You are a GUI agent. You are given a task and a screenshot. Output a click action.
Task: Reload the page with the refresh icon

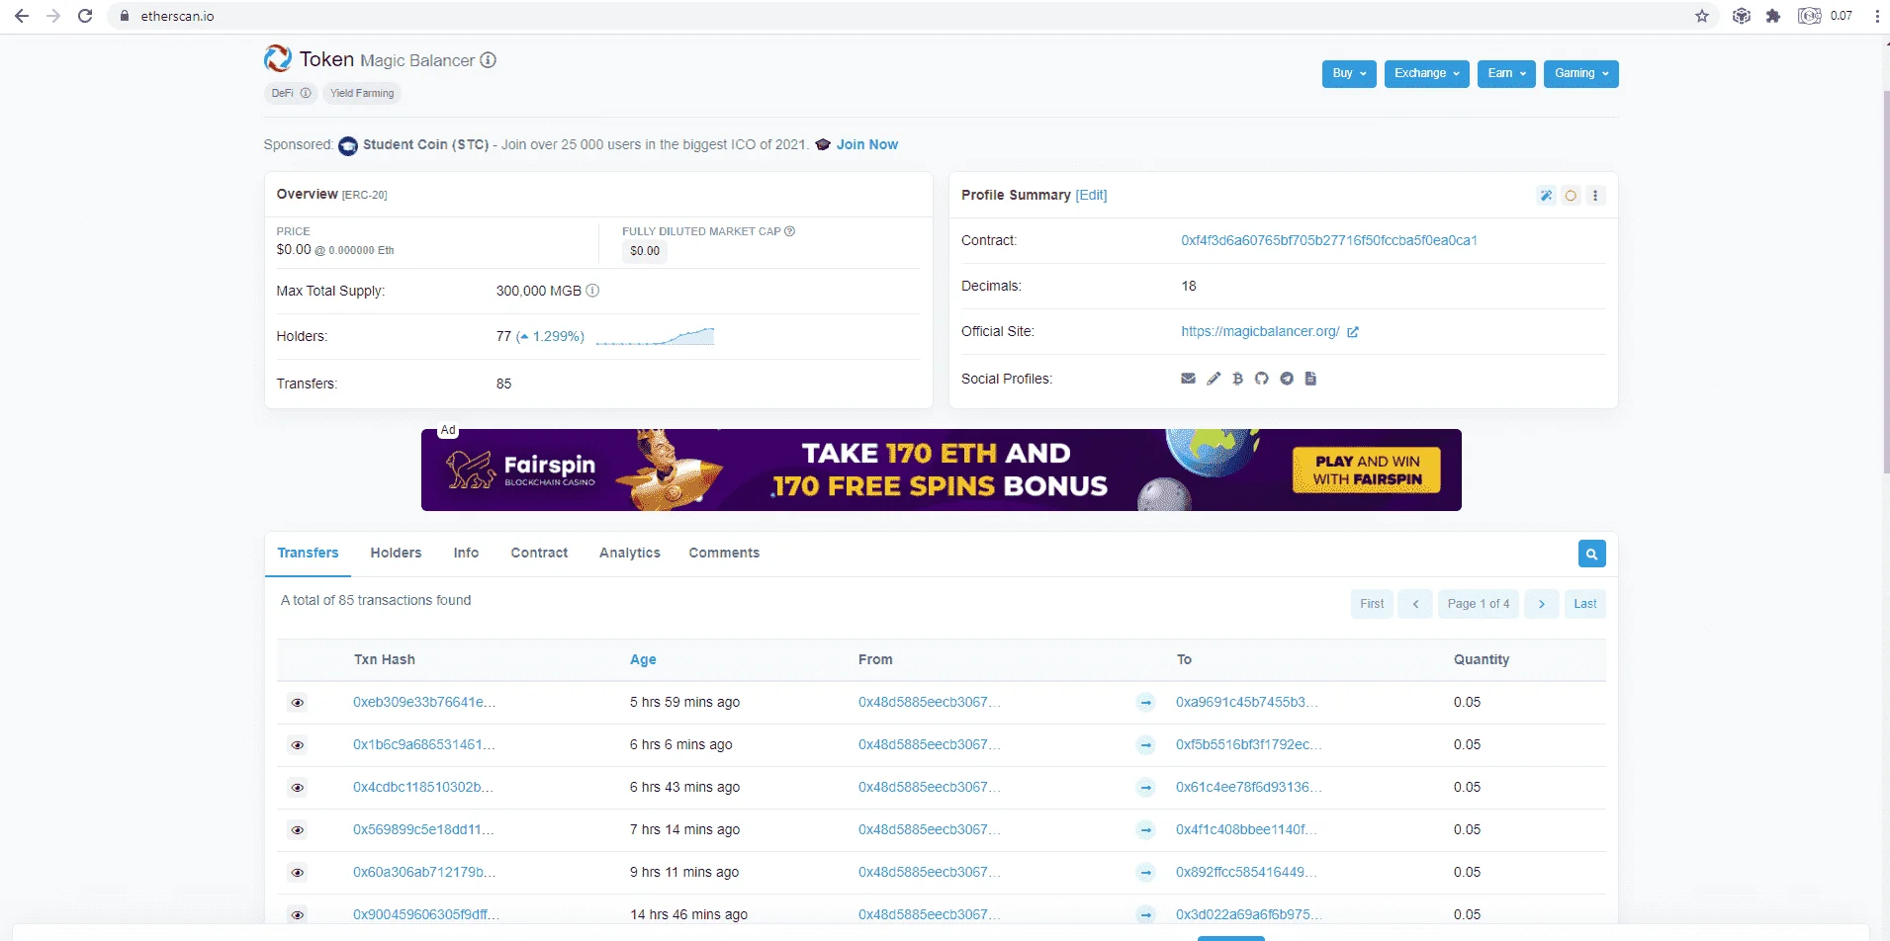coord(85,16)
